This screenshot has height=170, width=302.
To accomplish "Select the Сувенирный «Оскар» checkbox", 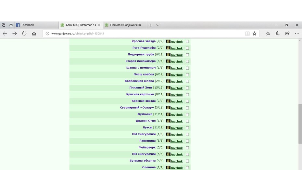I will click(x=187, y=108).
